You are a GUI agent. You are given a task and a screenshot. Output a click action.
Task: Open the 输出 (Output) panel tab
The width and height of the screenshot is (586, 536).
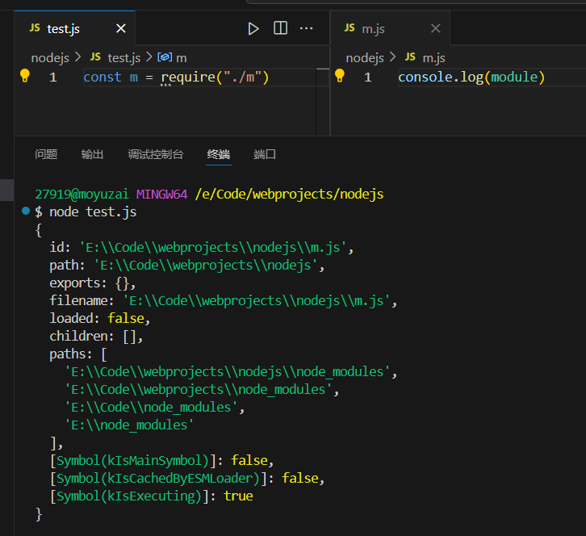(92, 154)
